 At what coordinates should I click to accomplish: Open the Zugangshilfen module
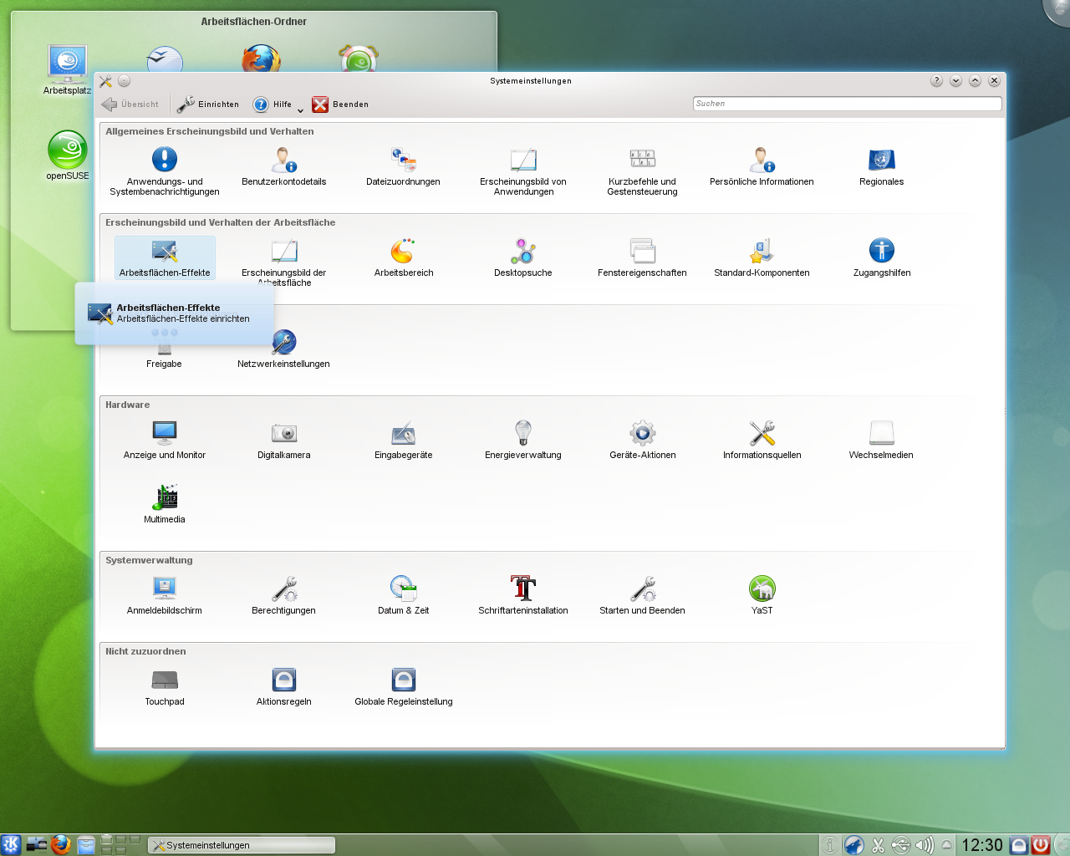tap(882, 251)
